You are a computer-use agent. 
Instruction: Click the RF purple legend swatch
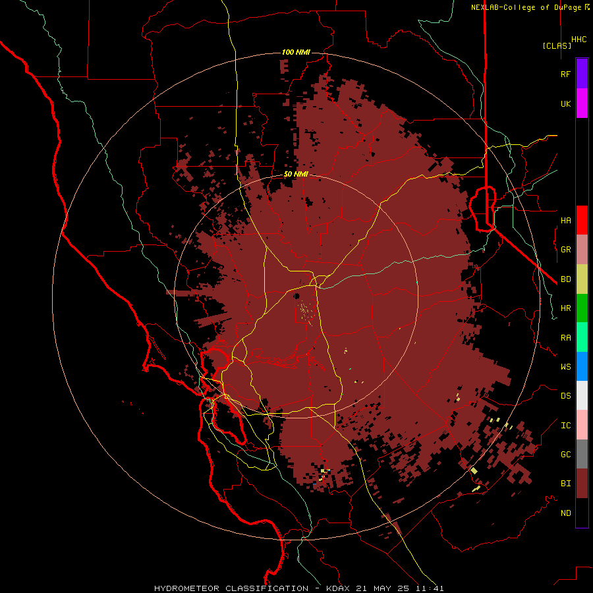(582, 74)
